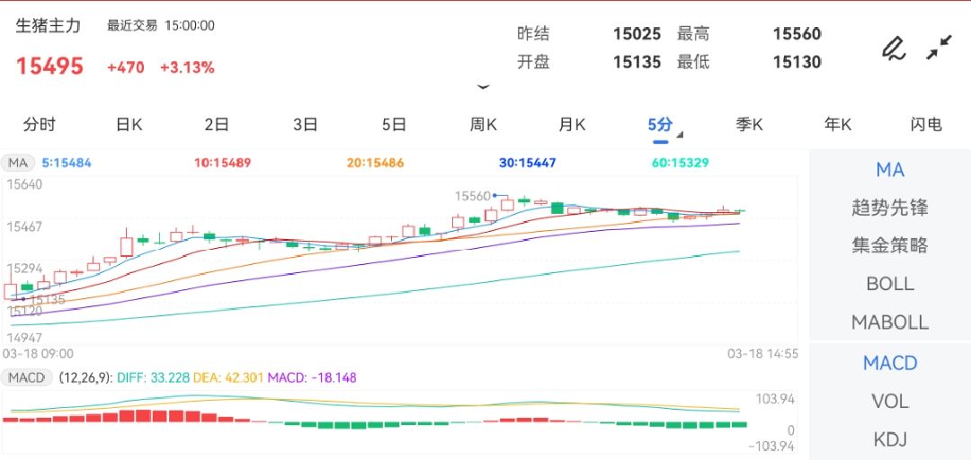This screenshot has width=971, height=460.
Task: Select 趋势先锋 indicator
Action: point(890,208)
